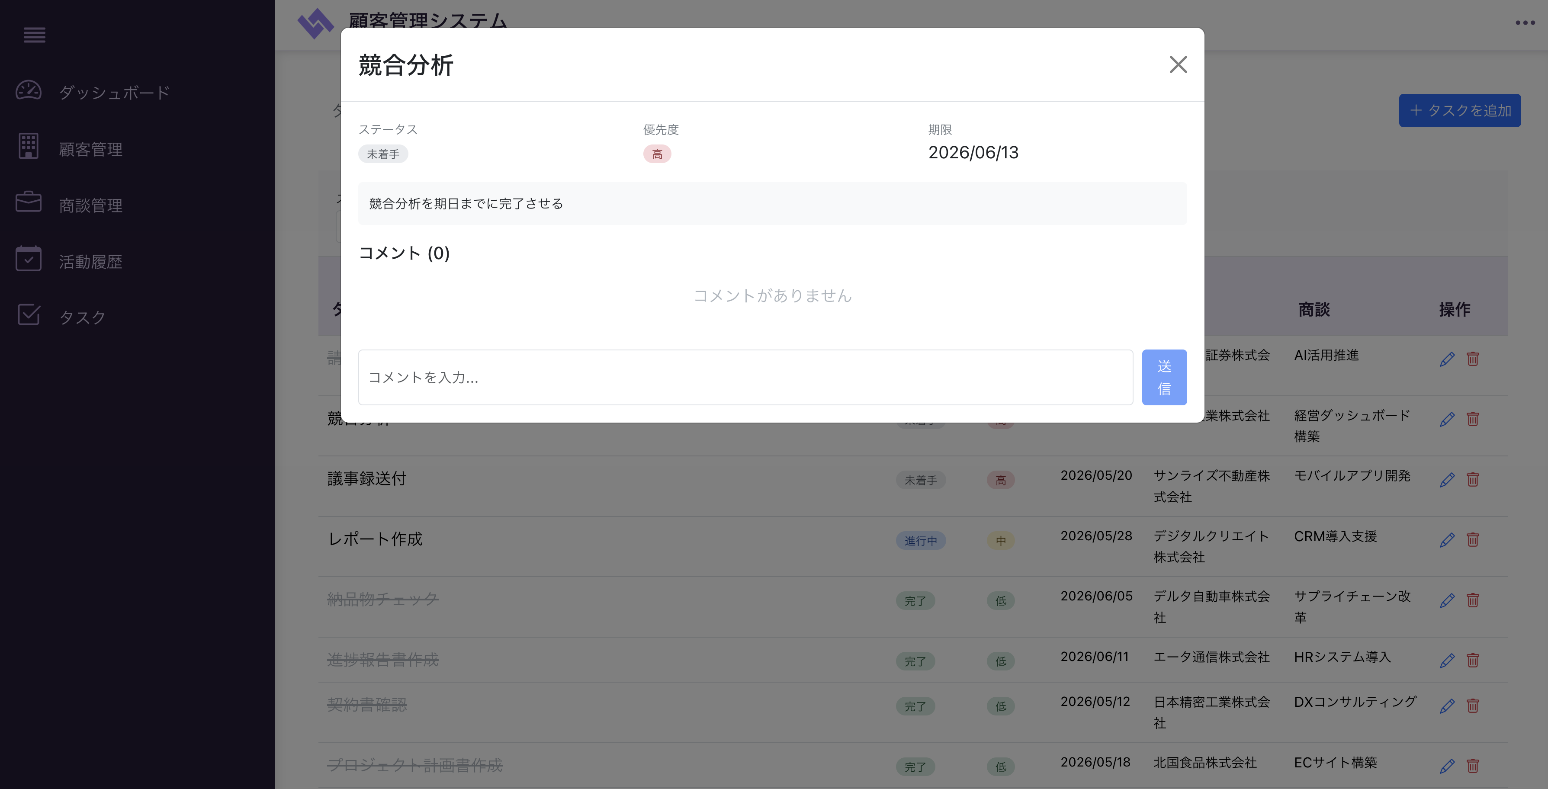Click the 活動履歴 calendar icon
Screen dimensions: 1548x789
pyautogui.click(x=28, y=259)
